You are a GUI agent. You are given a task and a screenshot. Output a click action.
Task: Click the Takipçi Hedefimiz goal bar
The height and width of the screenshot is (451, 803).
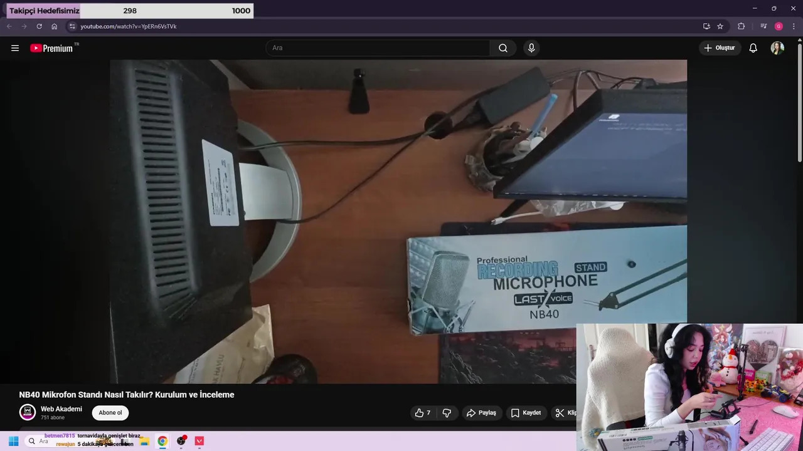[x=130, y=11]
